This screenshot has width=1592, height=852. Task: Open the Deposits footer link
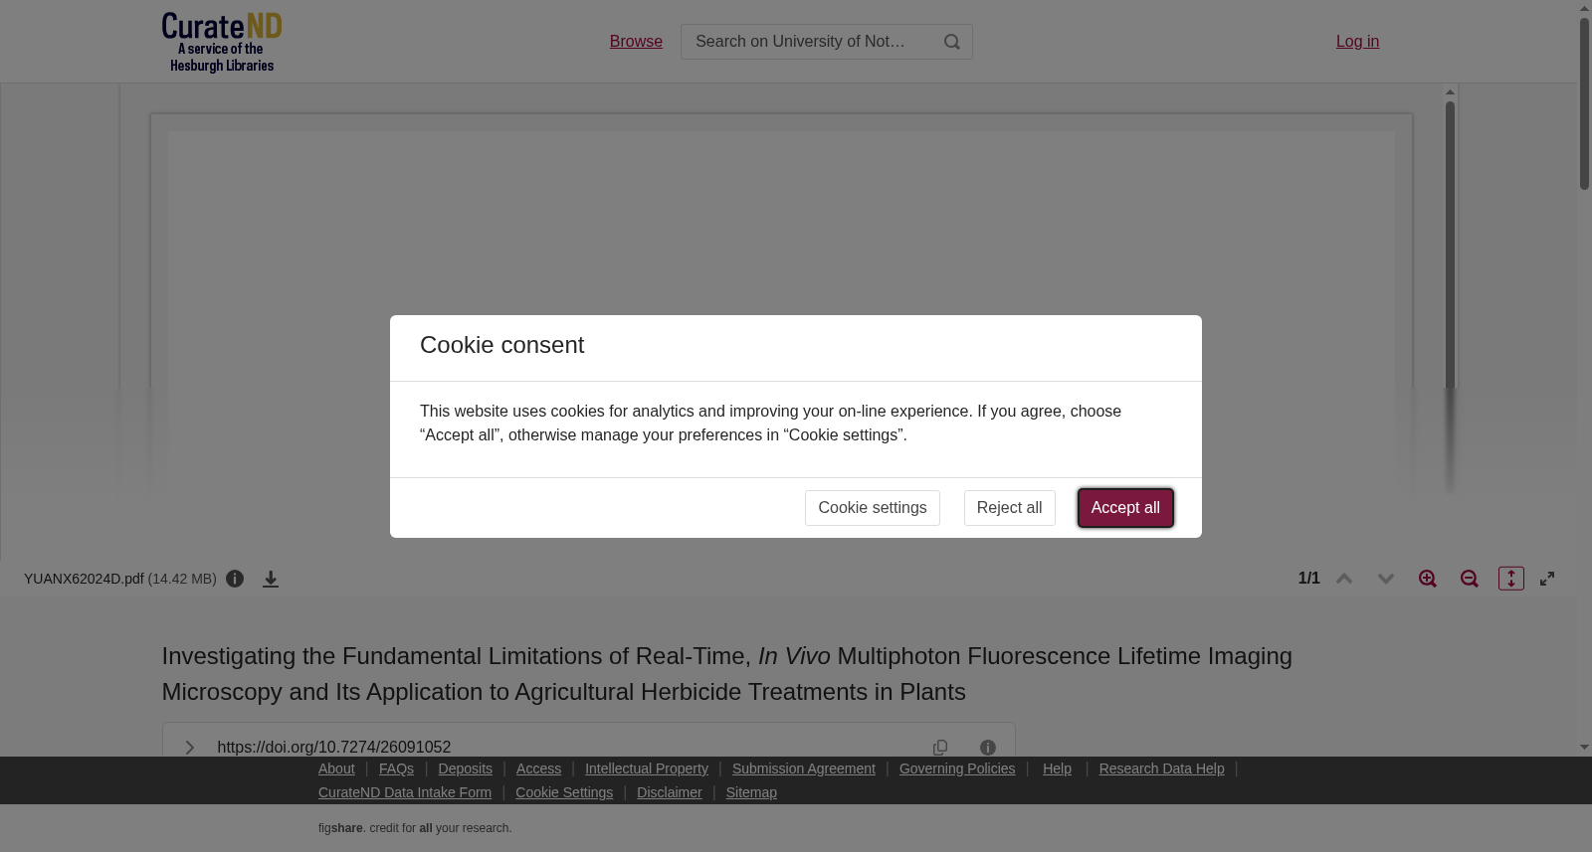465,768
